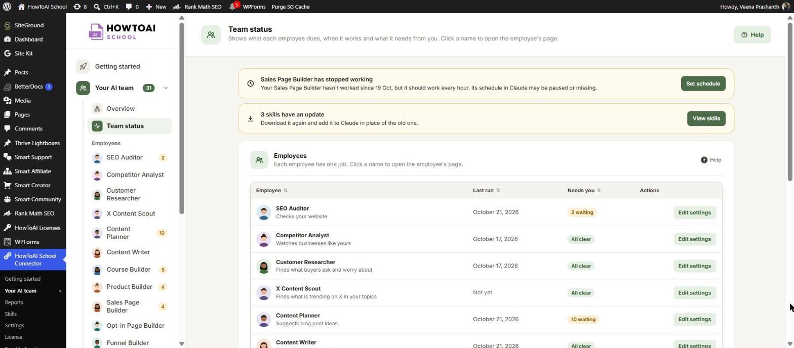Click the Competitor Analyst avatar in table
The width and height of the screenshot is (794, 348).
(x=263, y=239)
